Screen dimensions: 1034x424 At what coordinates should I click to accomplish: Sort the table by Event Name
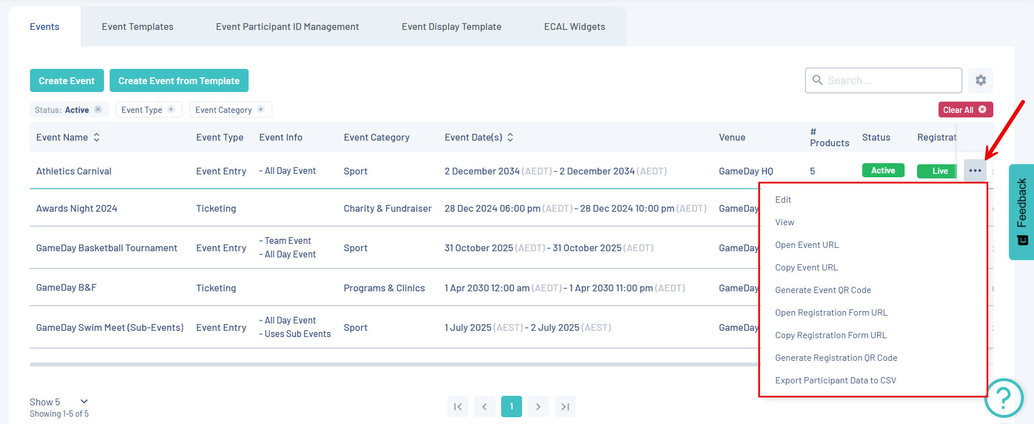(x=97, y=137)
